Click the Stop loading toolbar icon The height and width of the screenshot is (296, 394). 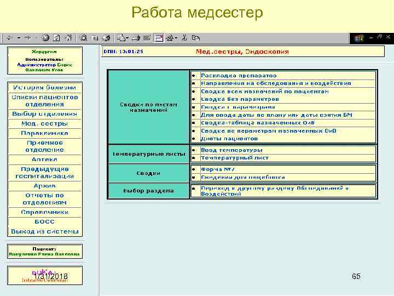45,38
